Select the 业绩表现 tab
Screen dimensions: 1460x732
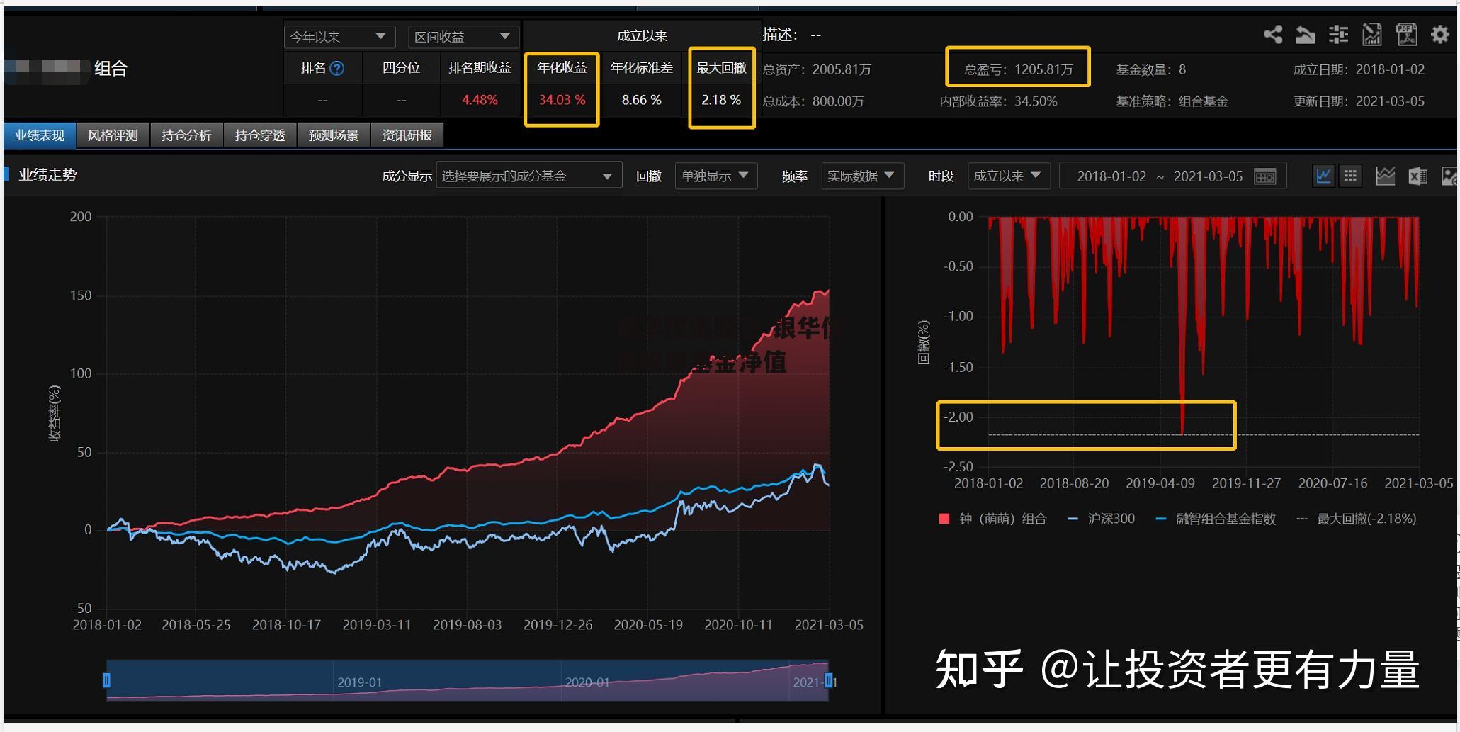pos(40,135)
